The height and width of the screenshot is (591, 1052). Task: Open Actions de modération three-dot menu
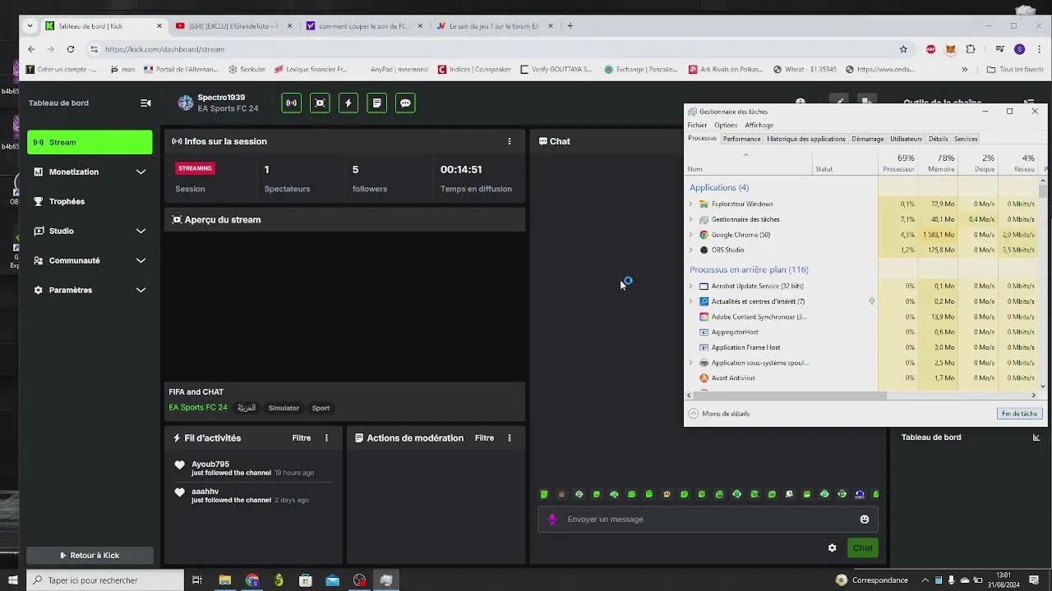(x=510, y=438)
